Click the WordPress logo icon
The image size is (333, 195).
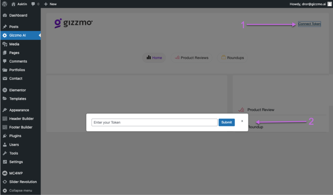tap(5, 4)
